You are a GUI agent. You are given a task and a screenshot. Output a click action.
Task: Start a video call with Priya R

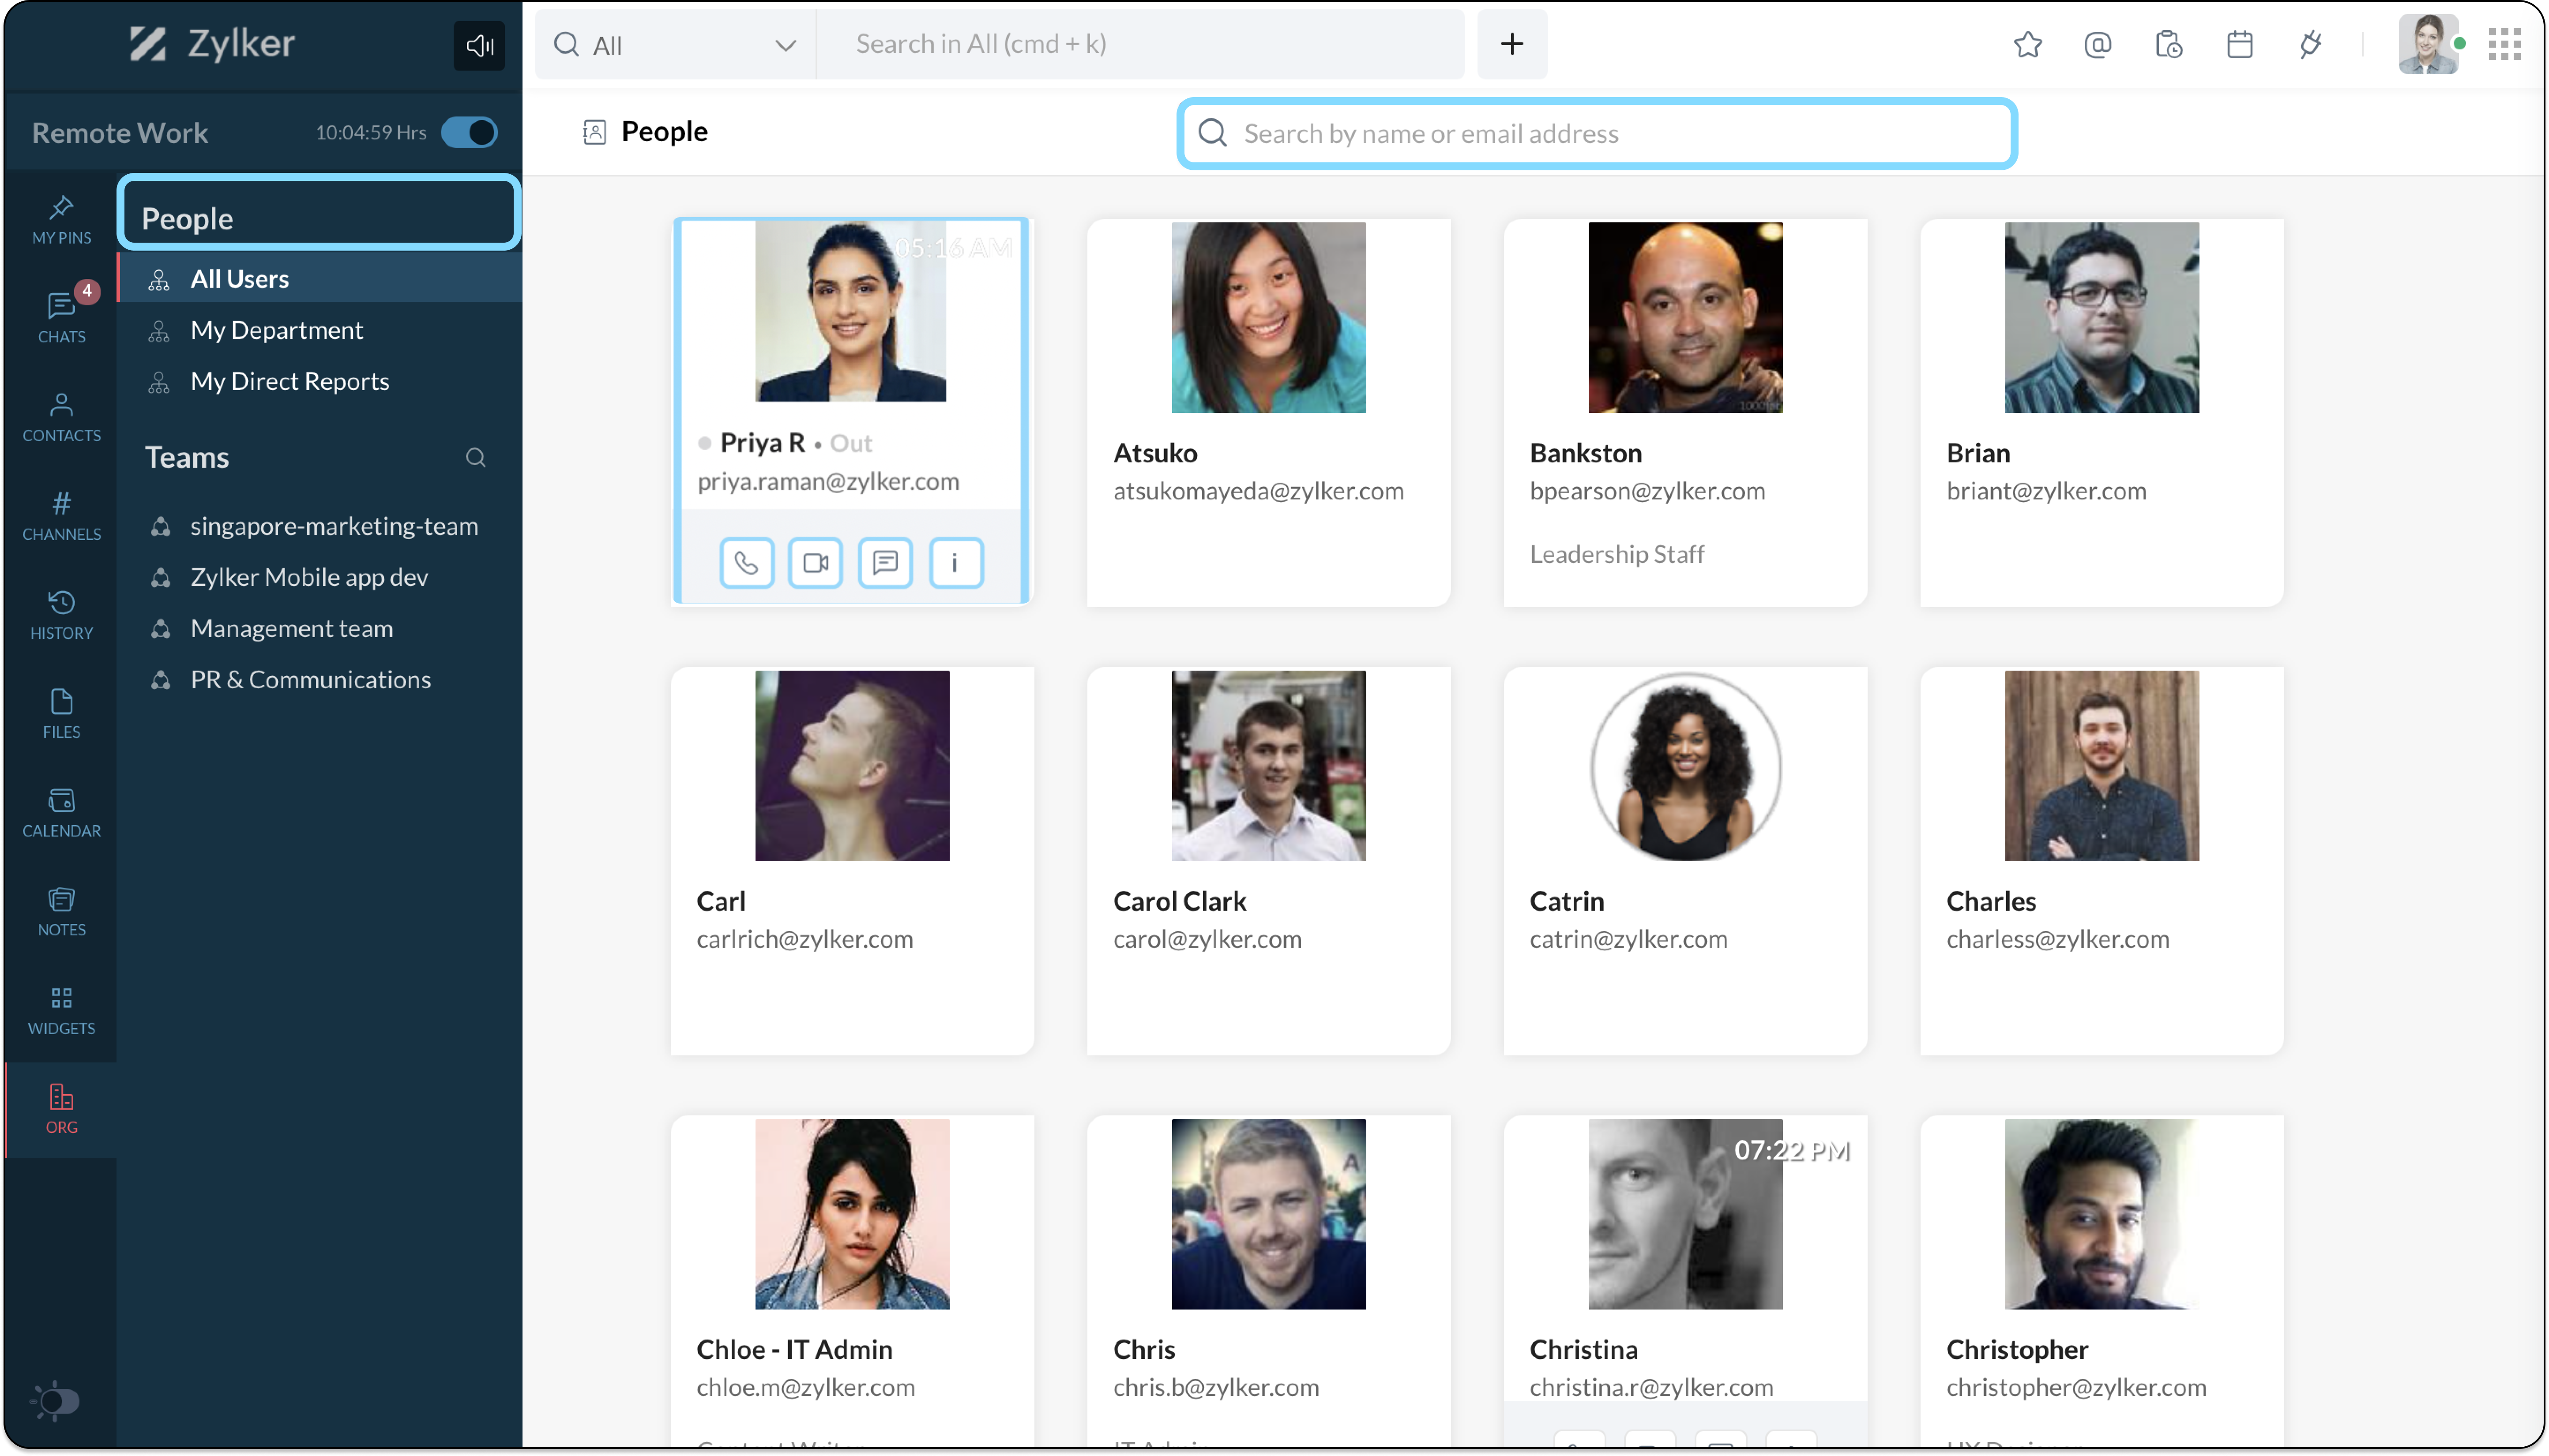click(815, 563)
